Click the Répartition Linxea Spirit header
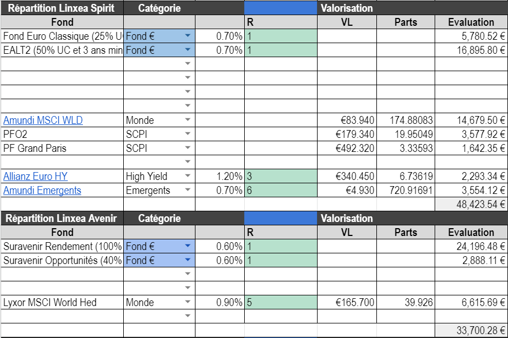The image size is (508, 338). 62,8
